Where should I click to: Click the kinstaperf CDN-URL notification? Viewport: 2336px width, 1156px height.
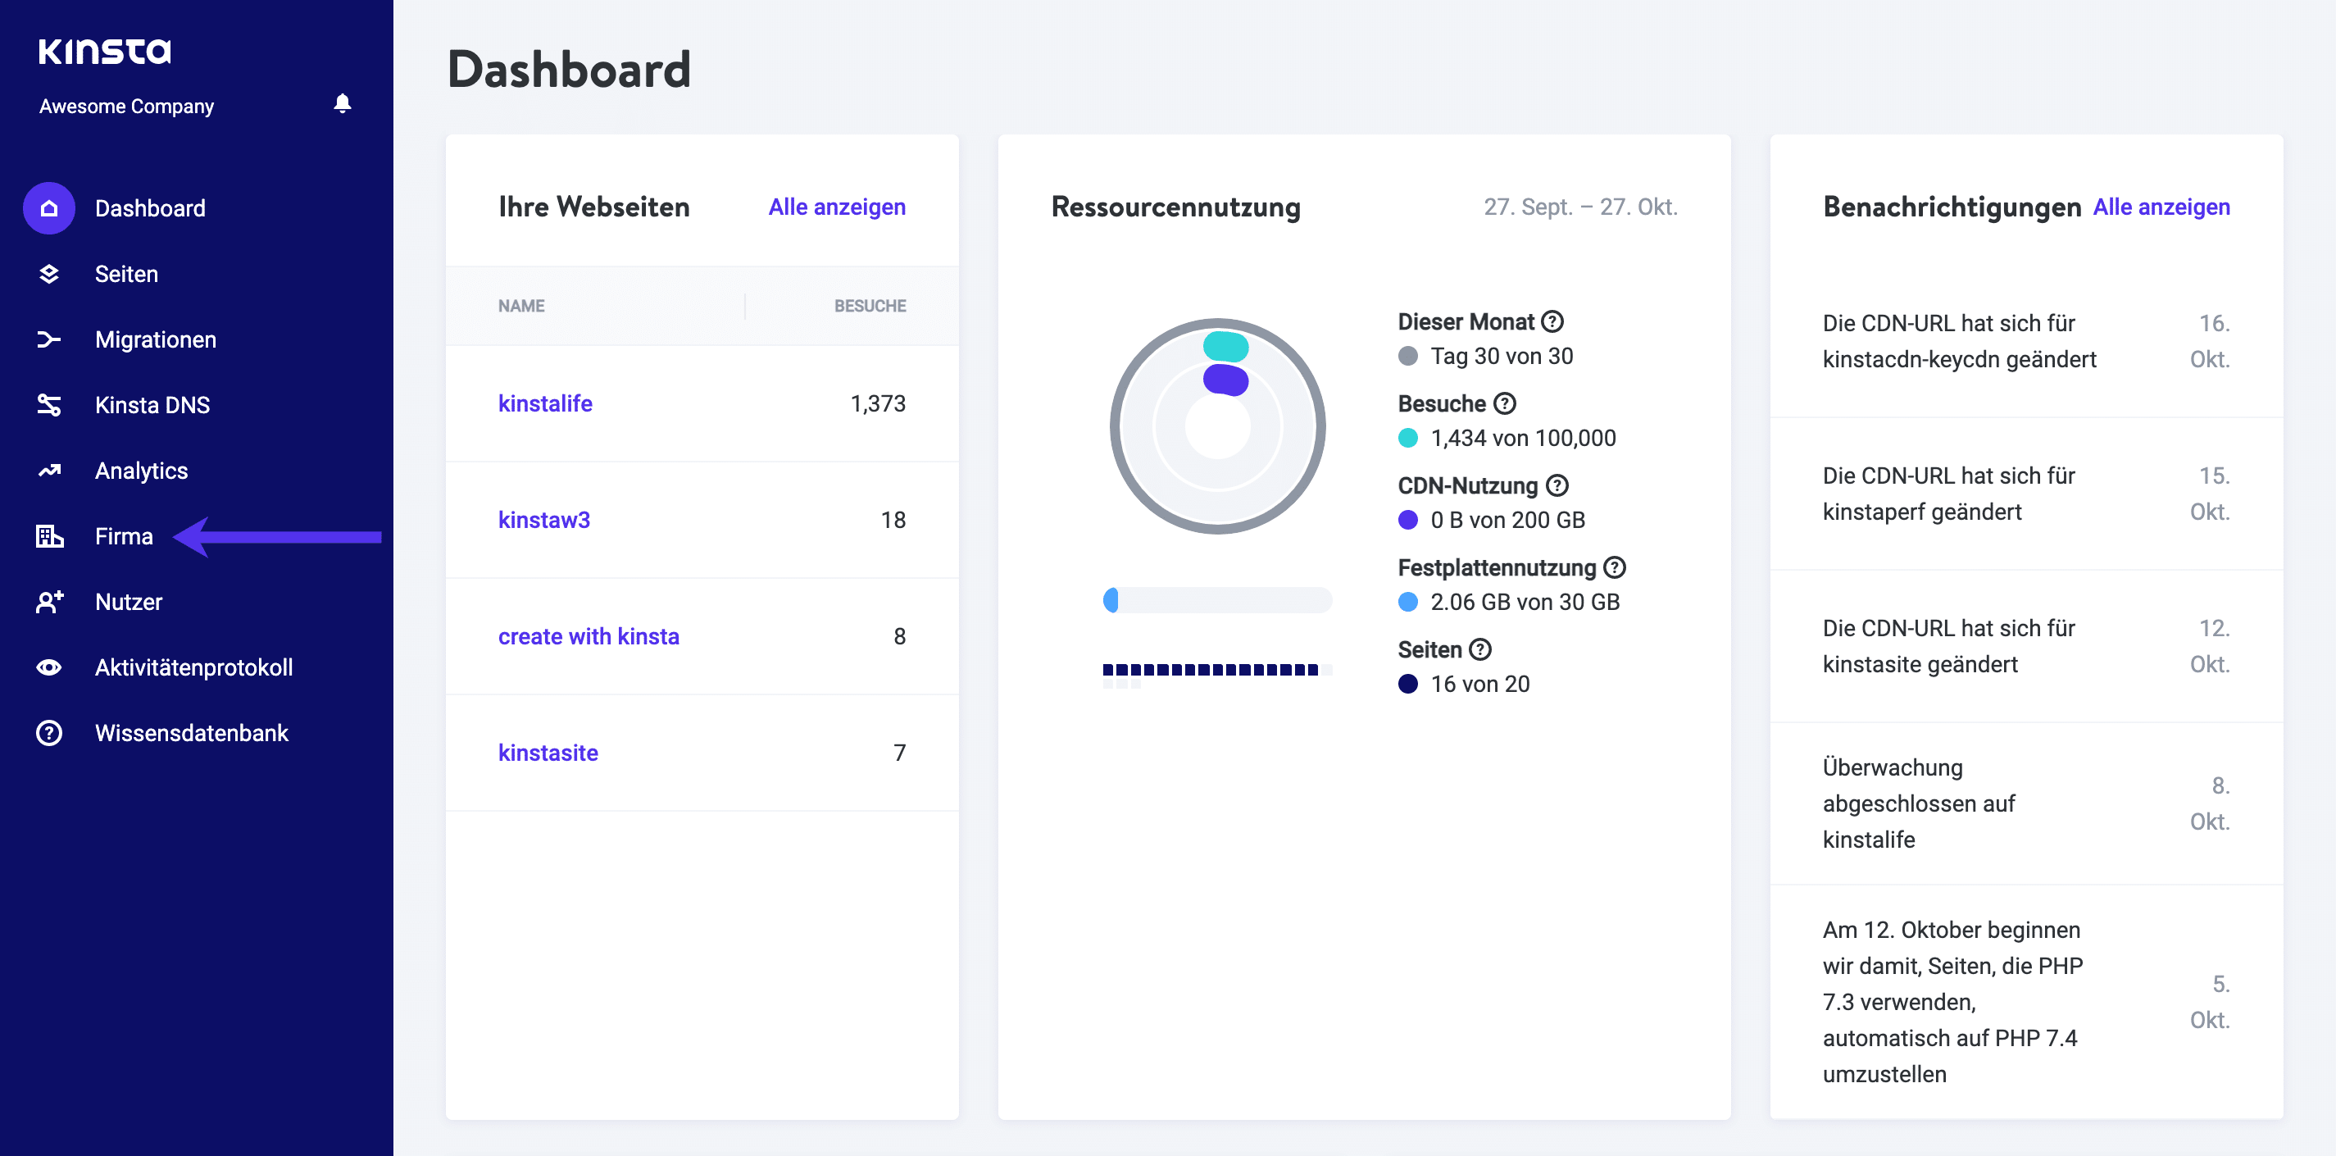tap(2026, 494)
